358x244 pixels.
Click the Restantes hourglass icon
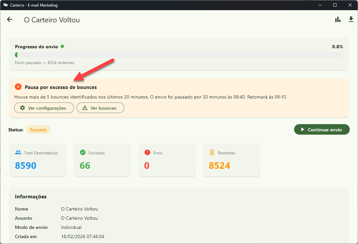coord(212,153)
